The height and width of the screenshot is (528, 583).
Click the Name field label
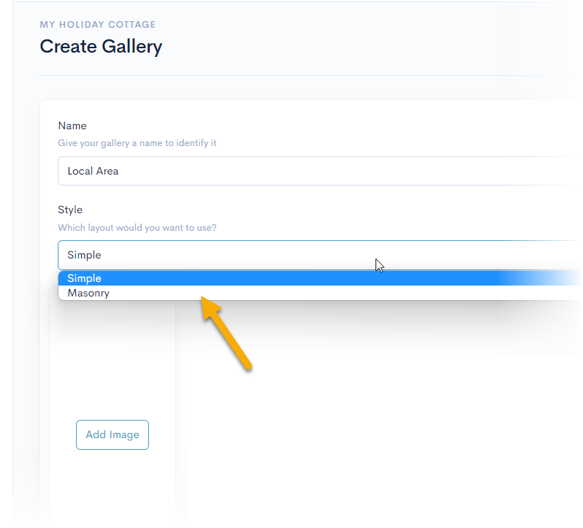[72, 126]
